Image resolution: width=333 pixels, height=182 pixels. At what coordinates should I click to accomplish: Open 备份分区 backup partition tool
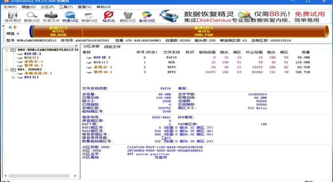[147, 17]
